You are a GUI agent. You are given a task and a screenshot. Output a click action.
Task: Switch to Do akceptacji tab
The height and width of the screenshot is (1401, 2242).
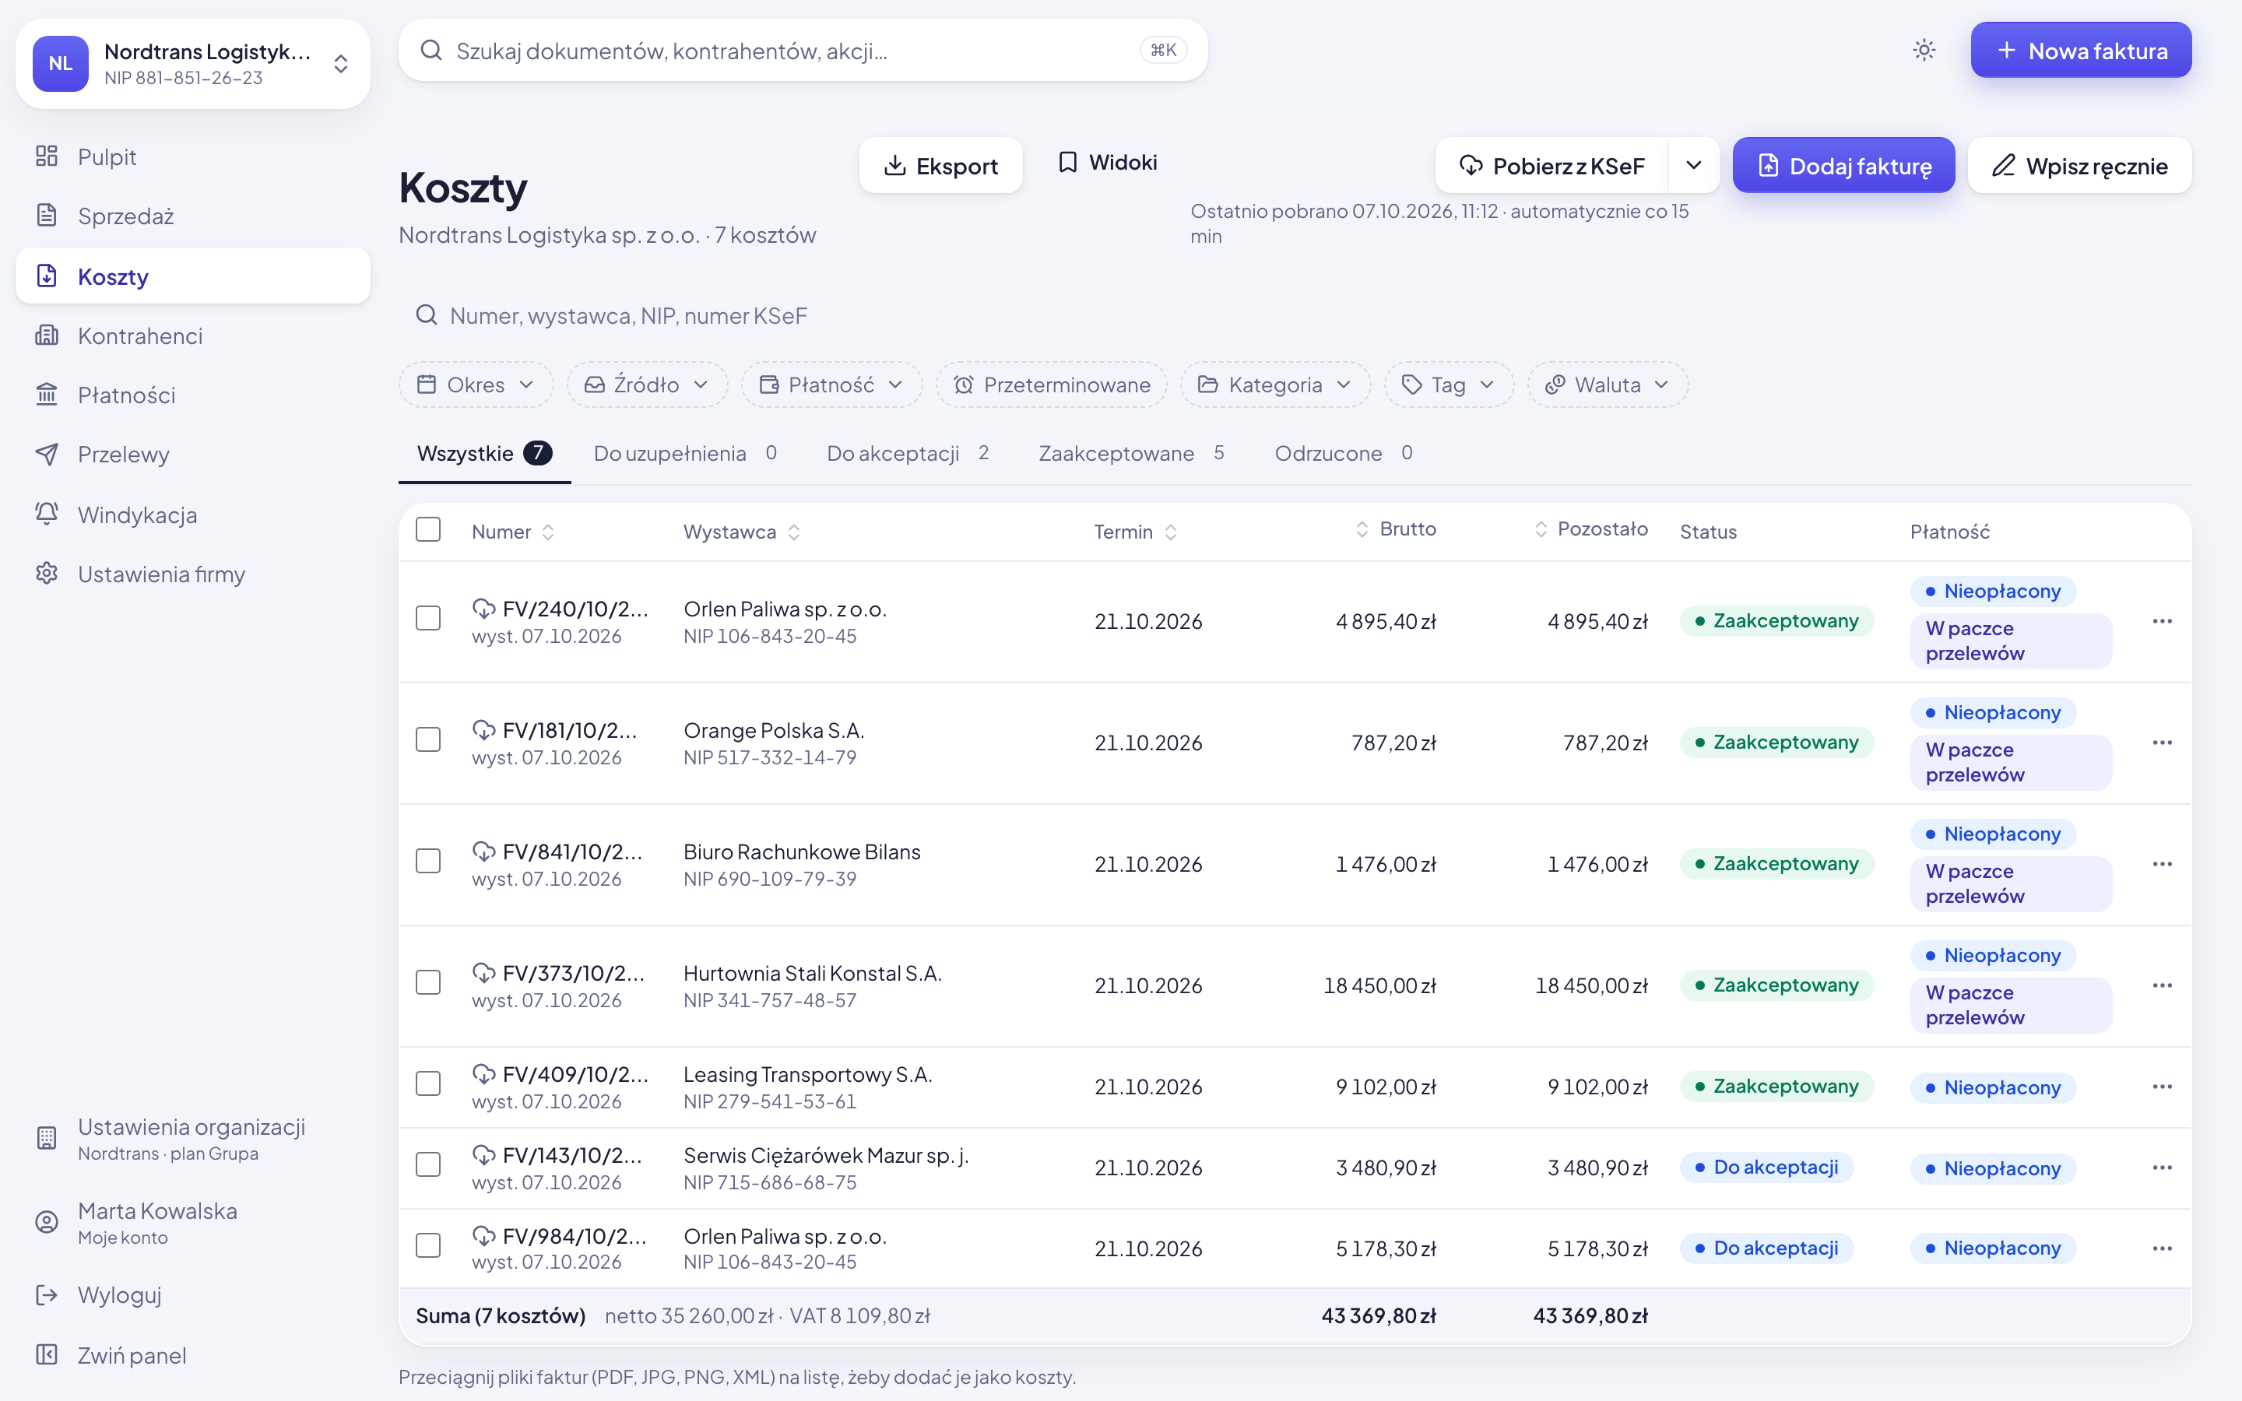pos(908,453)
